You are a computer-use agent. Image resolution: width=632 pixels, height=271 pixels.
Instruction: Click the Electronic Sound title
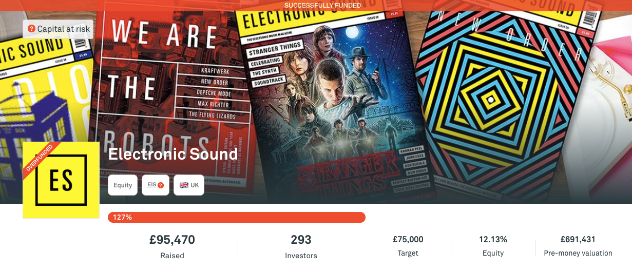point(173,154)
